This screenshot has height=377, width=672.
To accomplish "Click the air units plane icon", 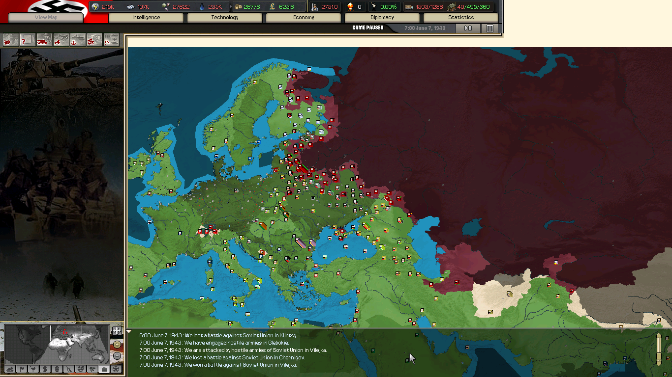I will [x=61, y=40].
